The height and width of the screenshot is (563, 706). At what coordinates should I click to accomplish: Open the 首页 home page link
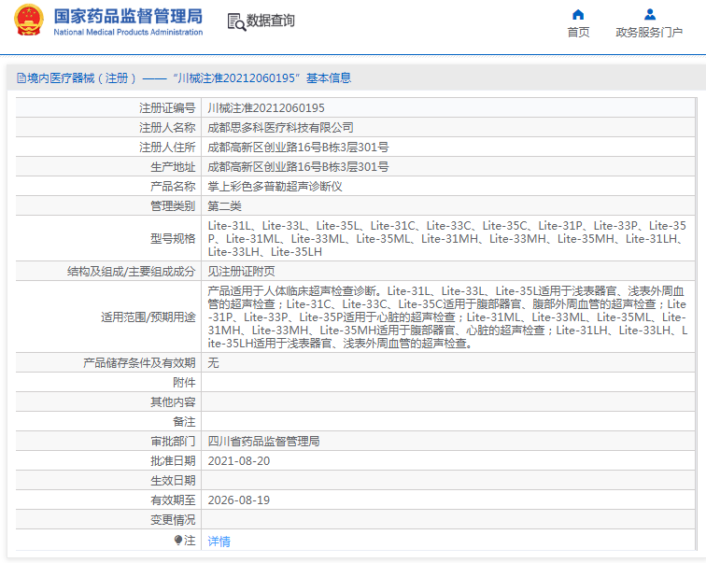coord(578,33)
